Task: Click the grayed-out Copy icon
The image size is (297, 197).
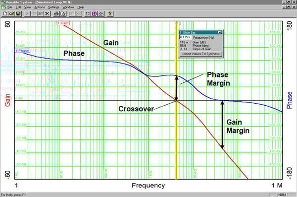Action: point(34,14)
